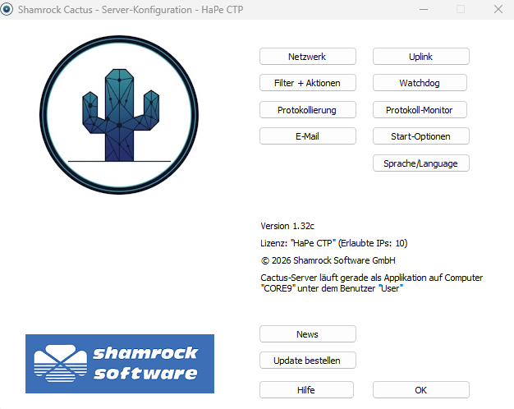This screenshot has width=514, height=409.
Task: Click the News button
Action: pos(307,334)
